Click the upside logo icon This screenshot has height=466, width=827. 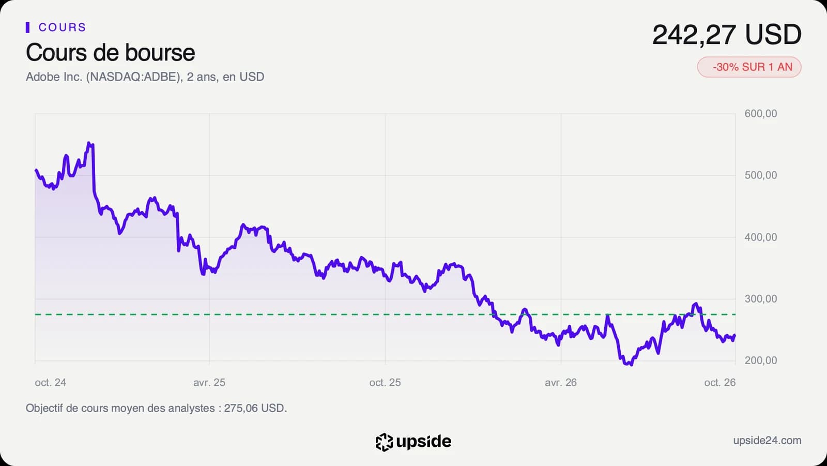[x=384, y=442]
